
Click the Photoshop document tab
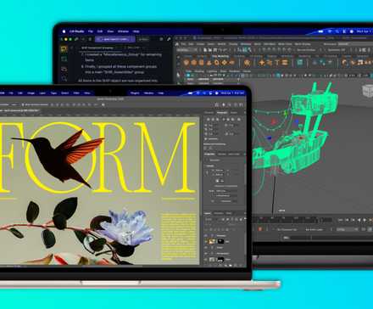19,110
